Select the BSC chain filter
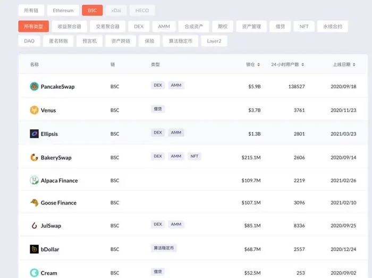The width and height of the screenshot is (372, 278). tap(92, 11)
